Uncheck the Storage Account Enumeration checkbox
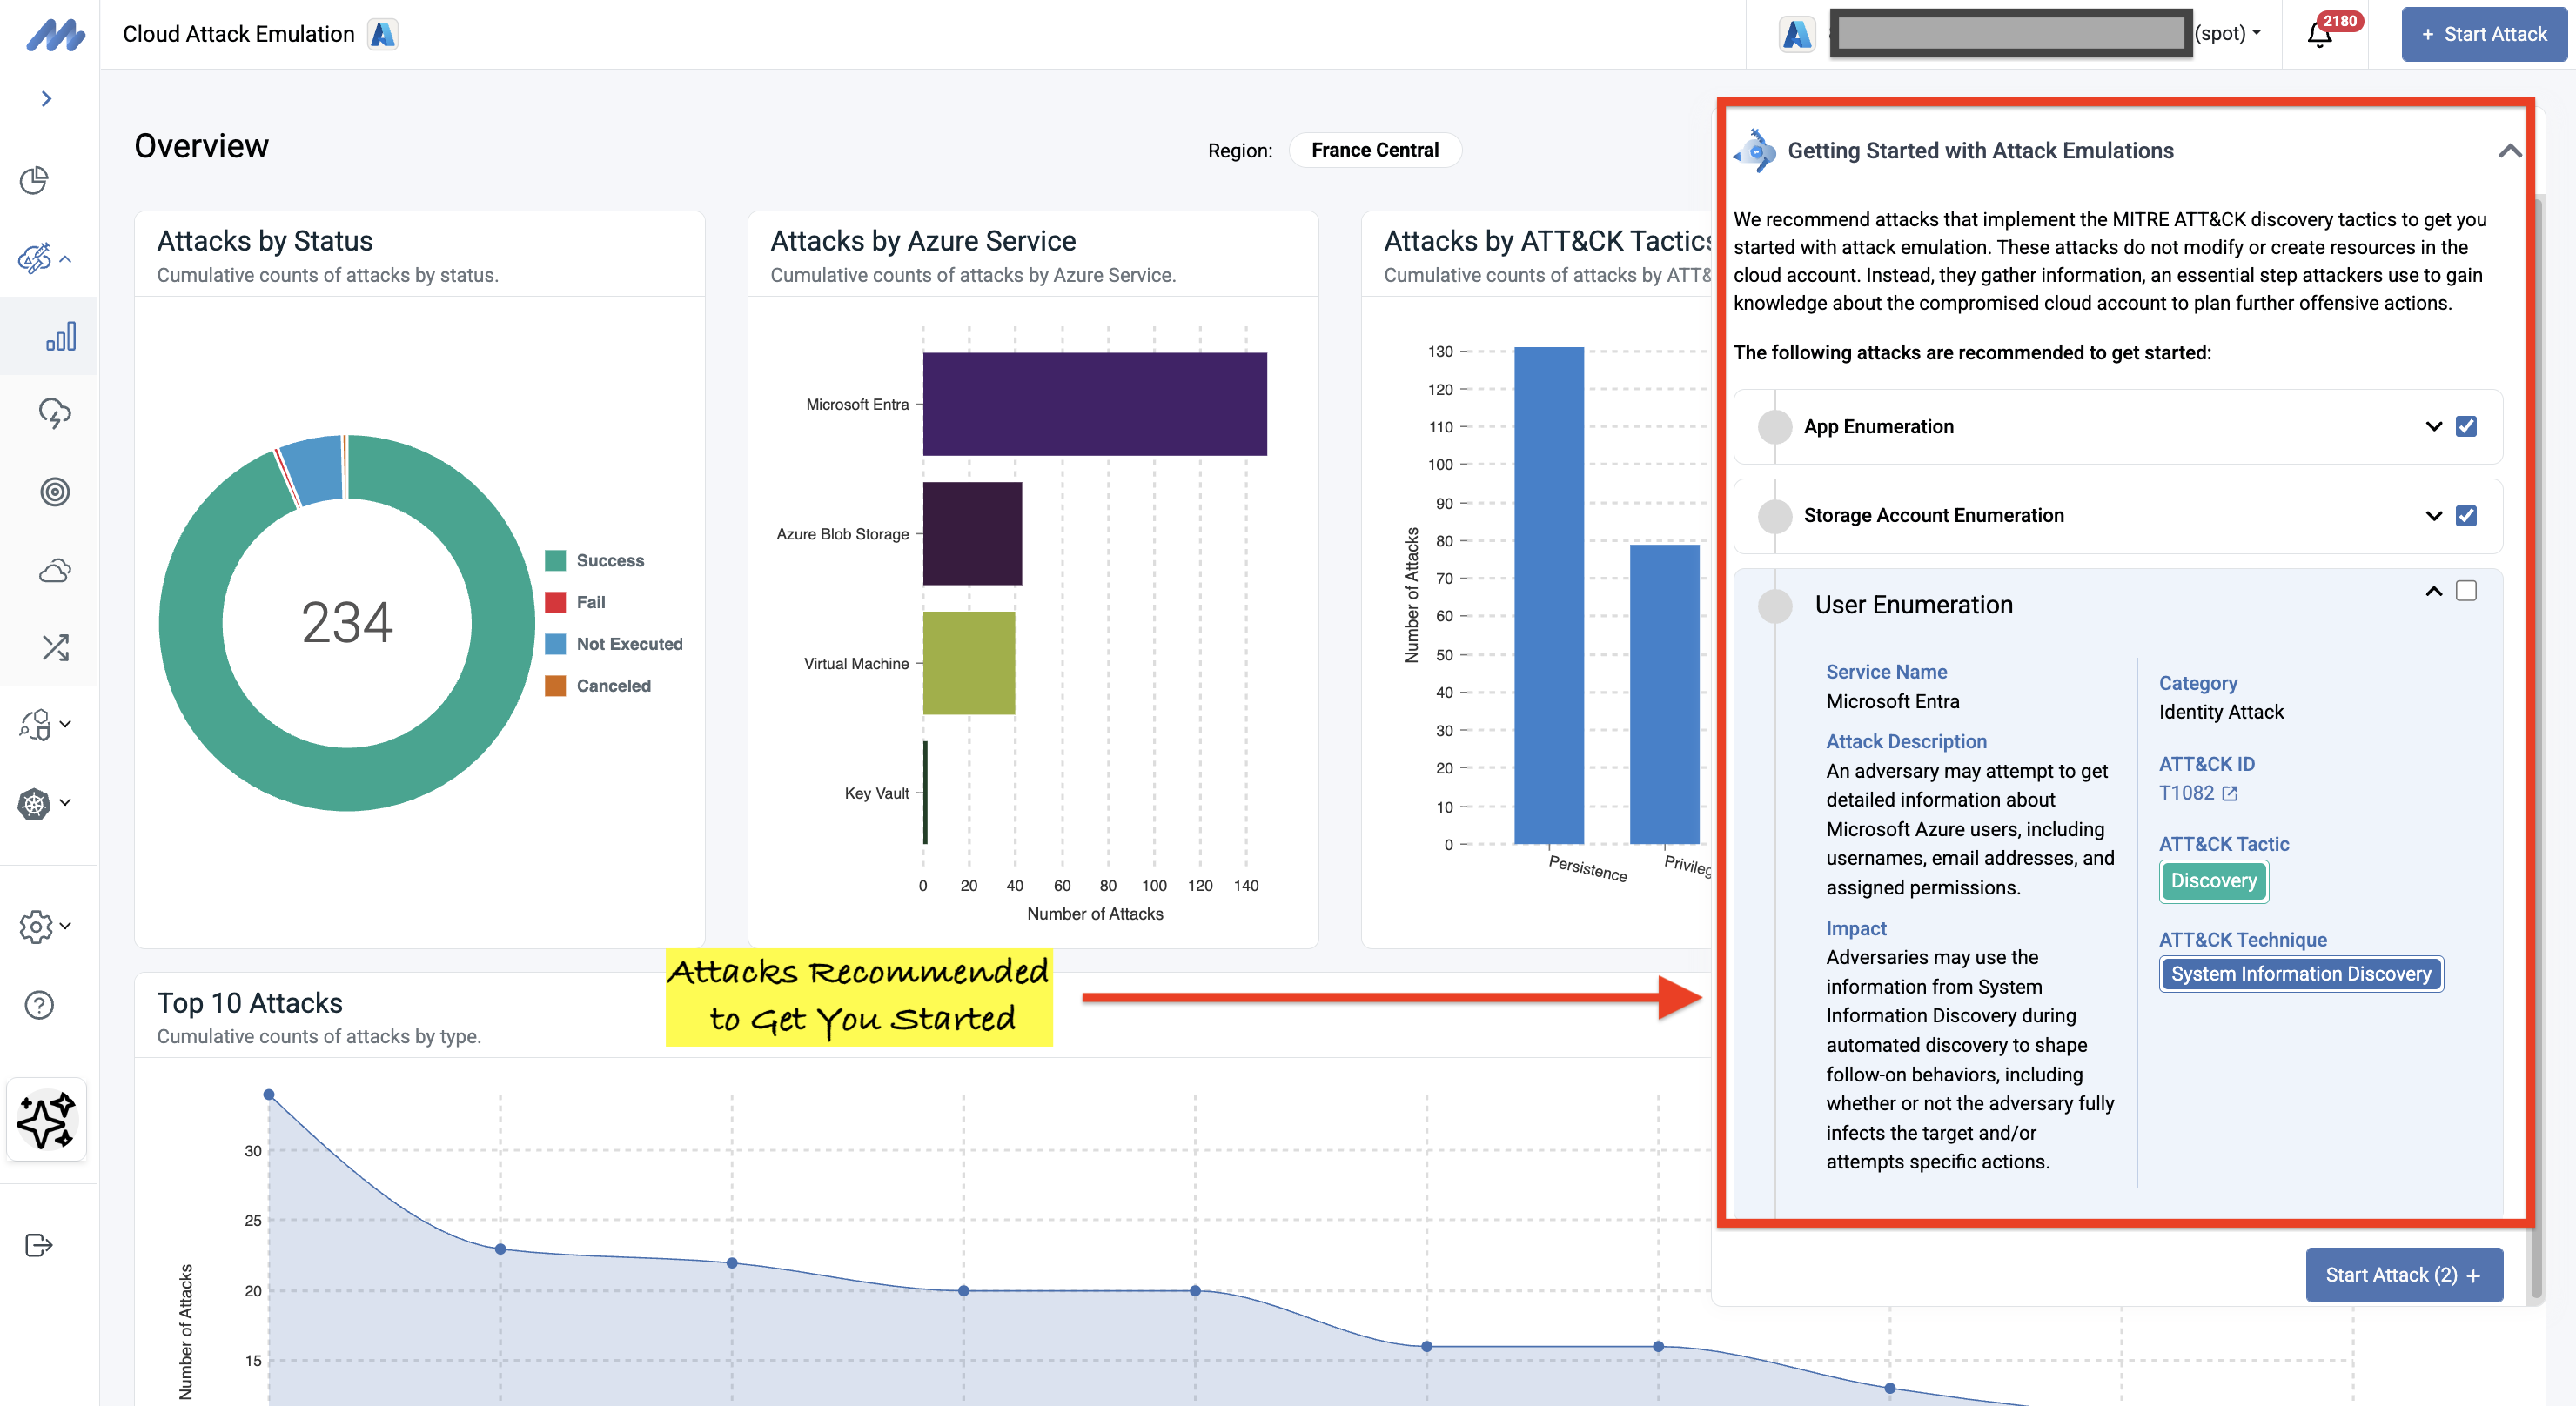The image size is (2576, 1406). [2466, 516]
